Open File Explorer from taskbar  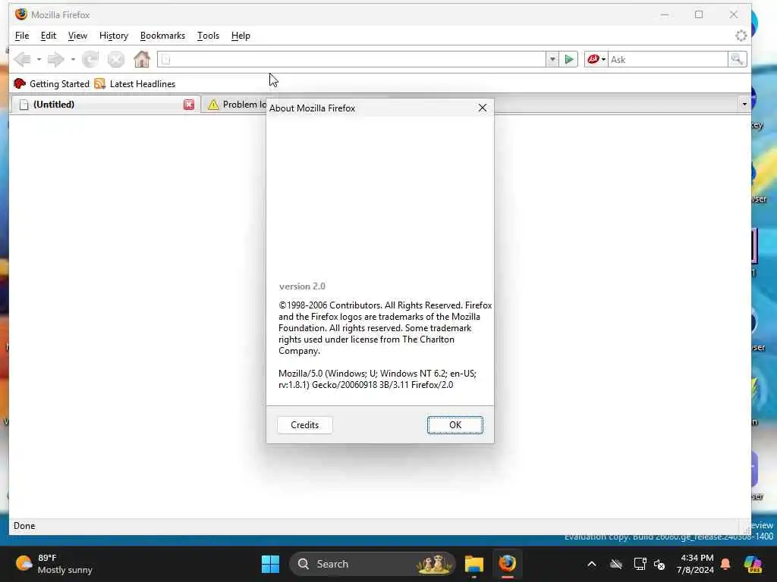(x=473, y=564)
